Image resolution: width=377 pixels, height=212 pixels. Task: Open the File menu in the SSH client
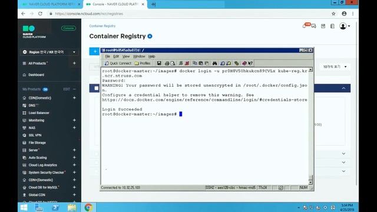click(x=107, y=57)
